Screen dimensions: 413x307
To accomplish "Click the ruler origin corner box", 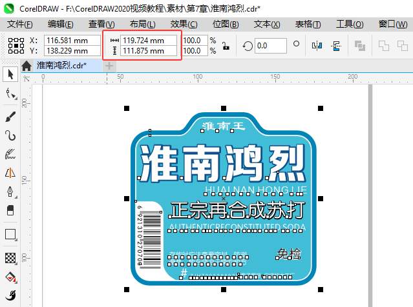I will coord(26,78).
